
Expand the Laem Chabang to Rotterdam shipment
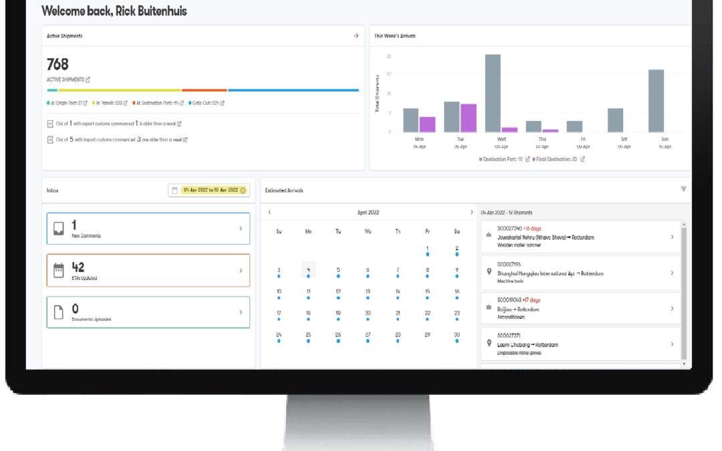coord(672,344)
